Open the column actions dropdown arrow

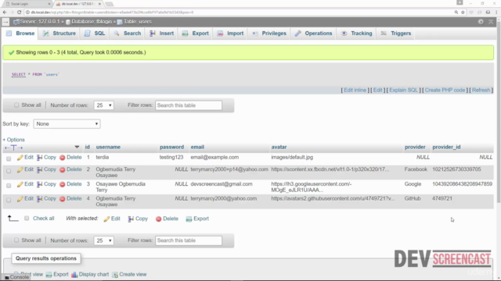point(77,147)
